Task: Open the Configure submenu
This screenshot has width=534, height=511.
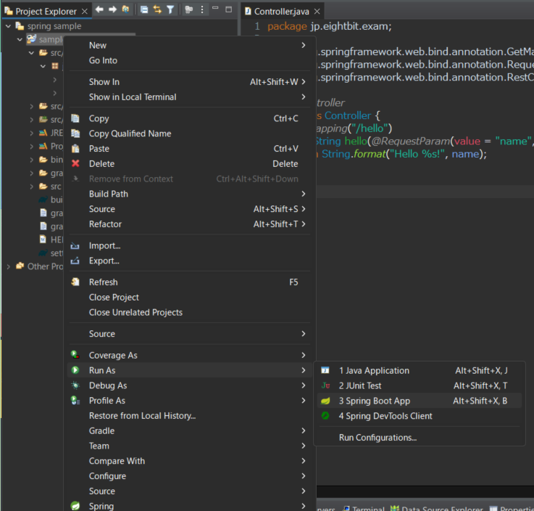Action: tap(190, 476)
